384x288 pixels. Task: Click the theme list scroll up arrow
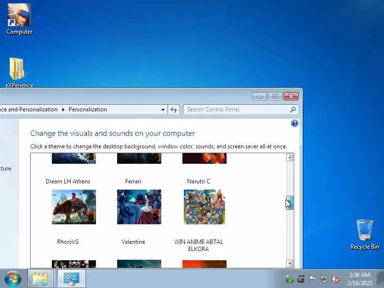coord(290,157)
